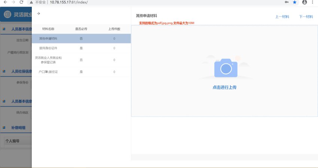Click the 不安全 security warning icon
The width and height of the screenshot is (318, 168).
click(31, 2)
